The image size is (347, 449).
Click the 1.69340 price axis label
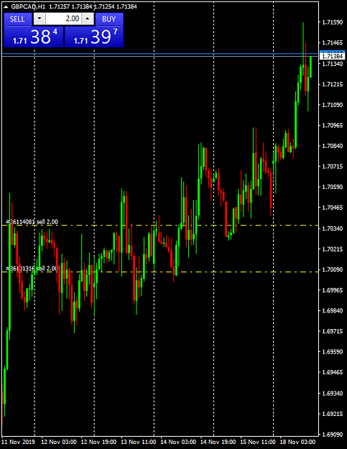point(333,394)
